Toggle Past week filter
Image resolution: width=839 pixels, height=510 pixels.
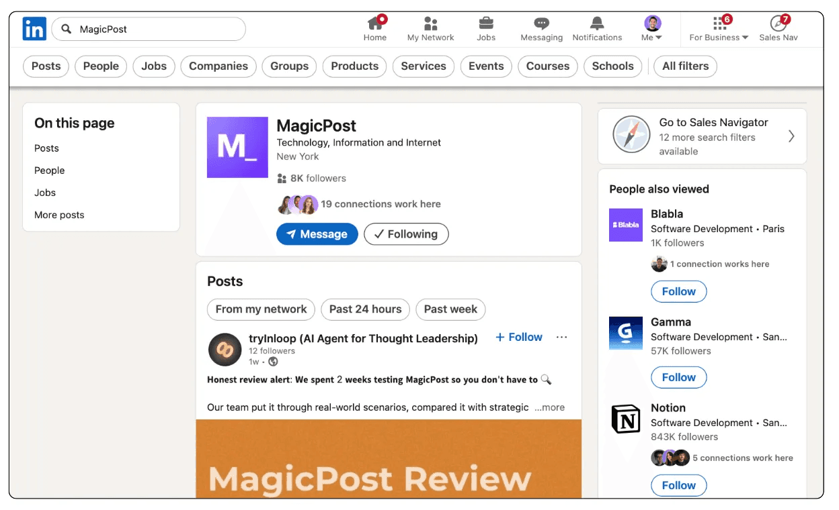pyautogui.click(x=450, y=309)
